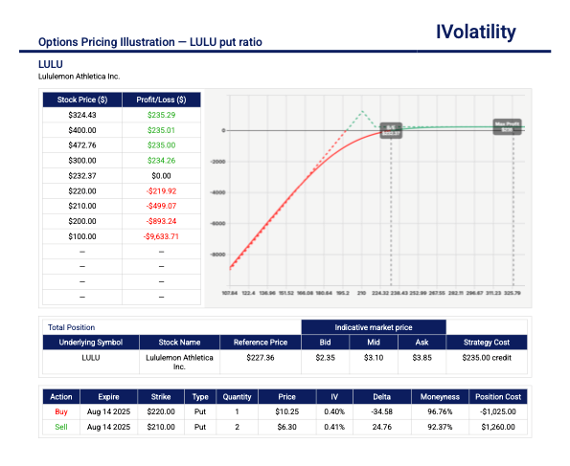This screenshot has height=466, width=570.
Task: Select the $300.00 stock price cell
Action: click(82, 161)
